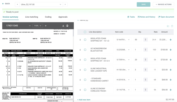Click document title 174311345
Viewport: 177px width, 102px height.
(12, 25)
